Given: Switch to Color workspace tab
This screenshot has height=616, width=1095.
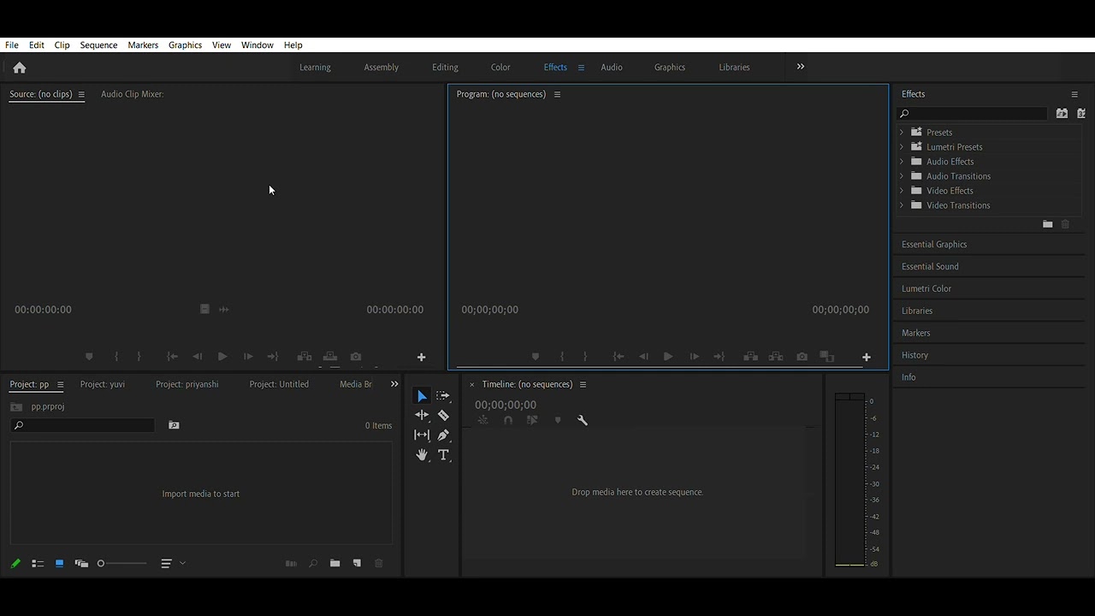Looking at the screenshot, I should click(500, 68).
